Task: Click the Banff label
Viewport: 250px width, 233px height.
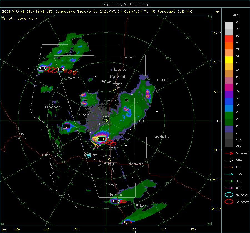Action: pyautogui.click(x=46, y=154)
